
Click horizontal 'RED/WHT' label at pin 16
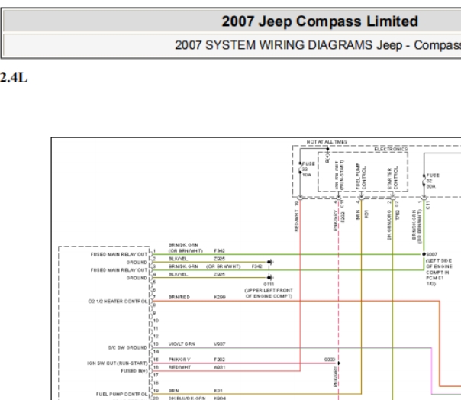[x=179, y=367]
